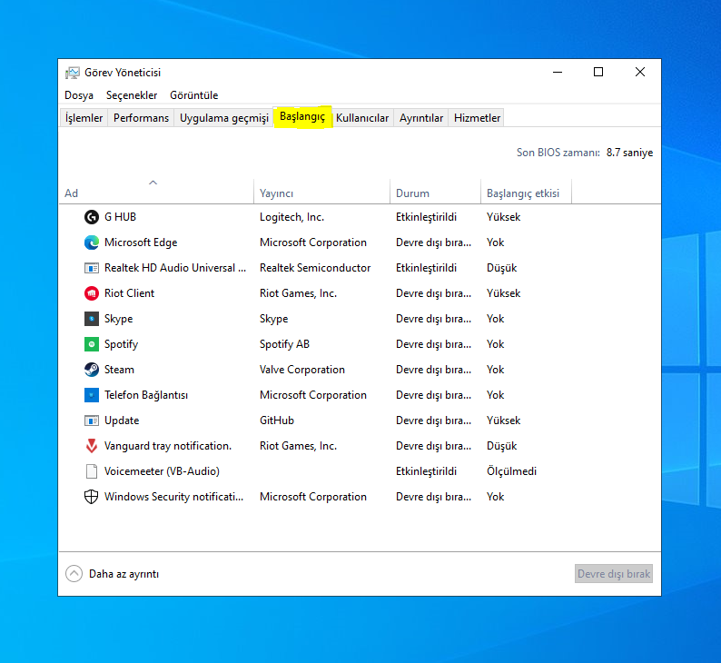Click the Daha az ayrıntı label
The width and height of the screenshot is (721, 663).
(x=123, y=574)
